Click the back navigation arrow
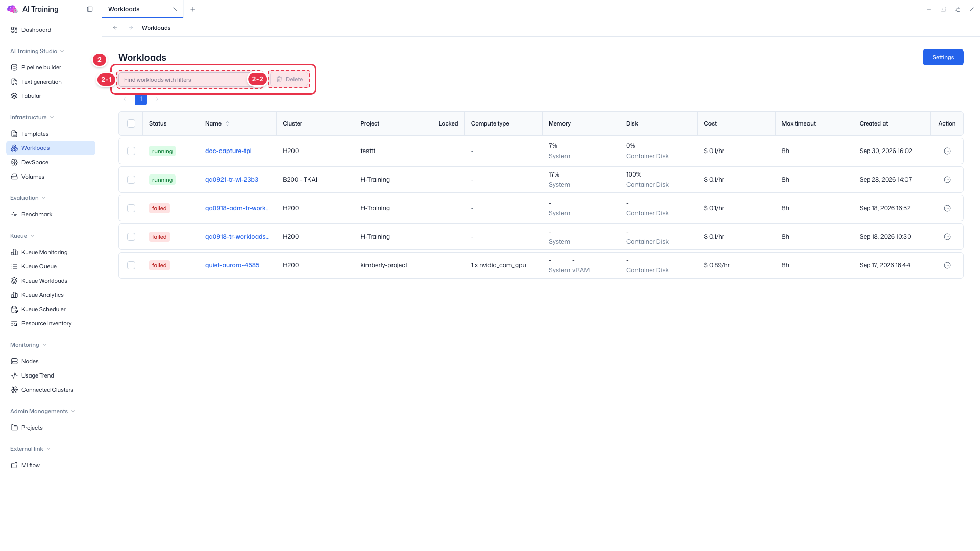 pos(115,28)
